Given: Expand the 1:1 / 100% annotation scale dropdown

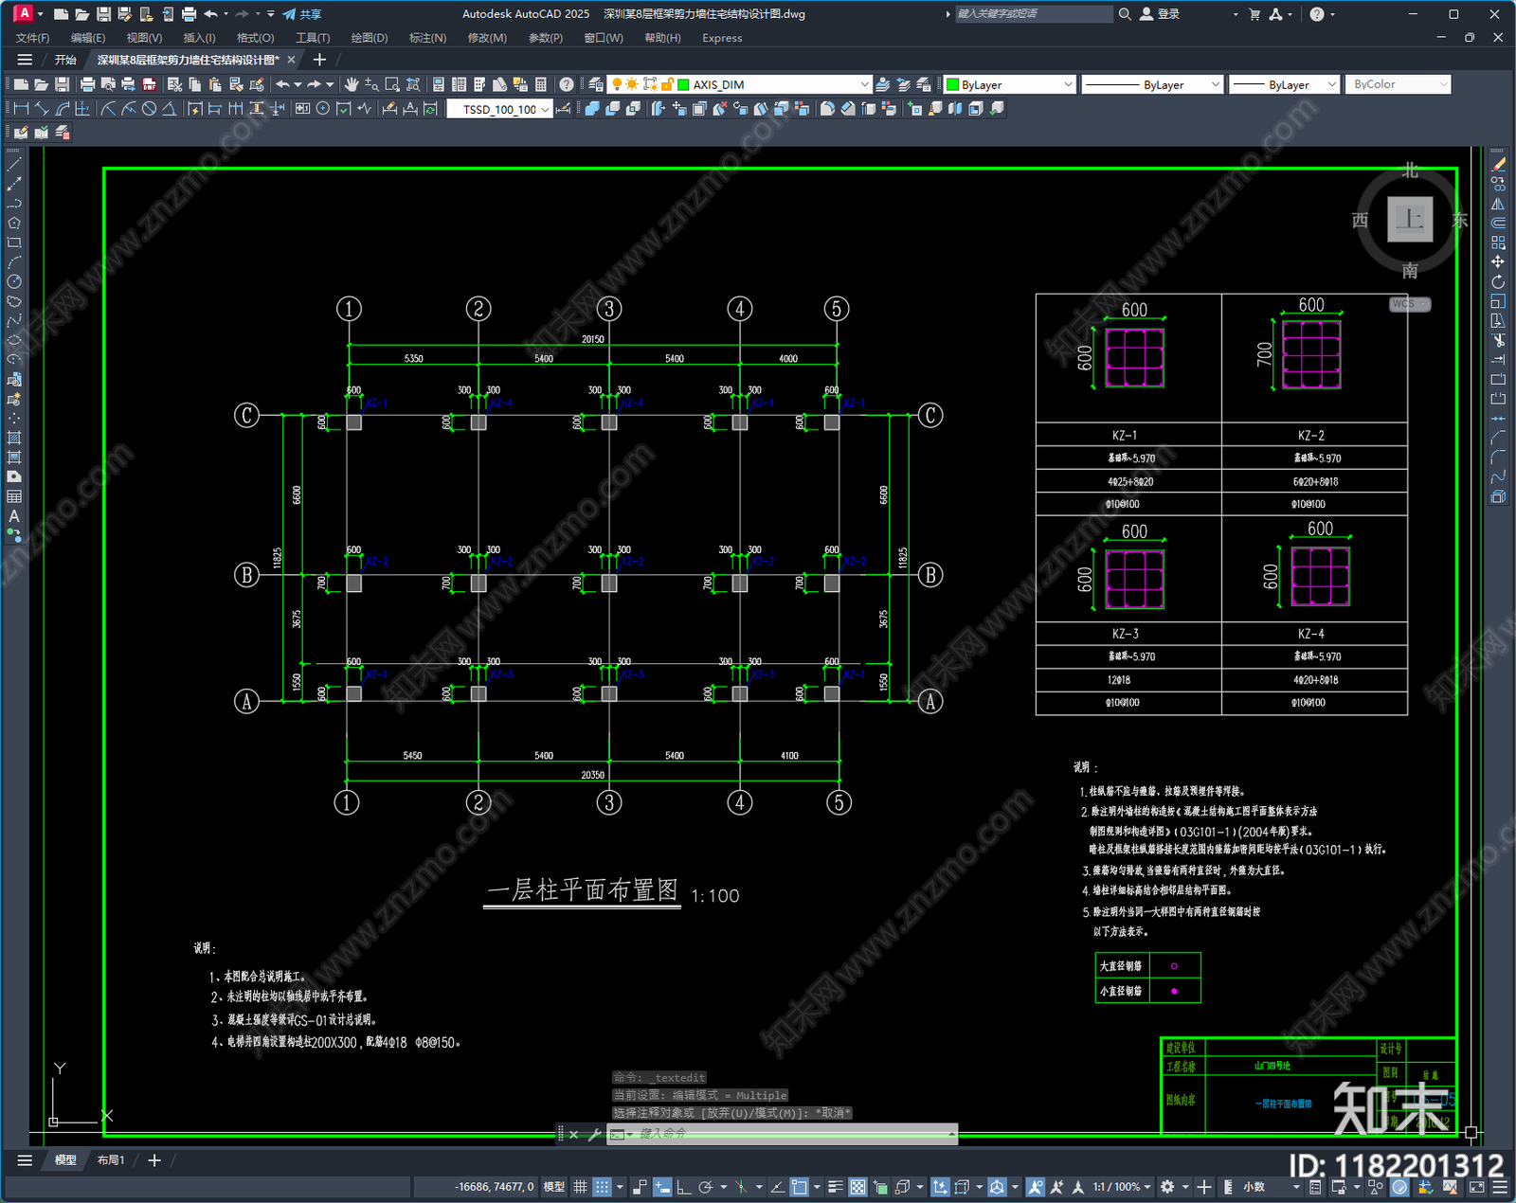Looking at the screenshot, I should [x=1123, y=1187].
